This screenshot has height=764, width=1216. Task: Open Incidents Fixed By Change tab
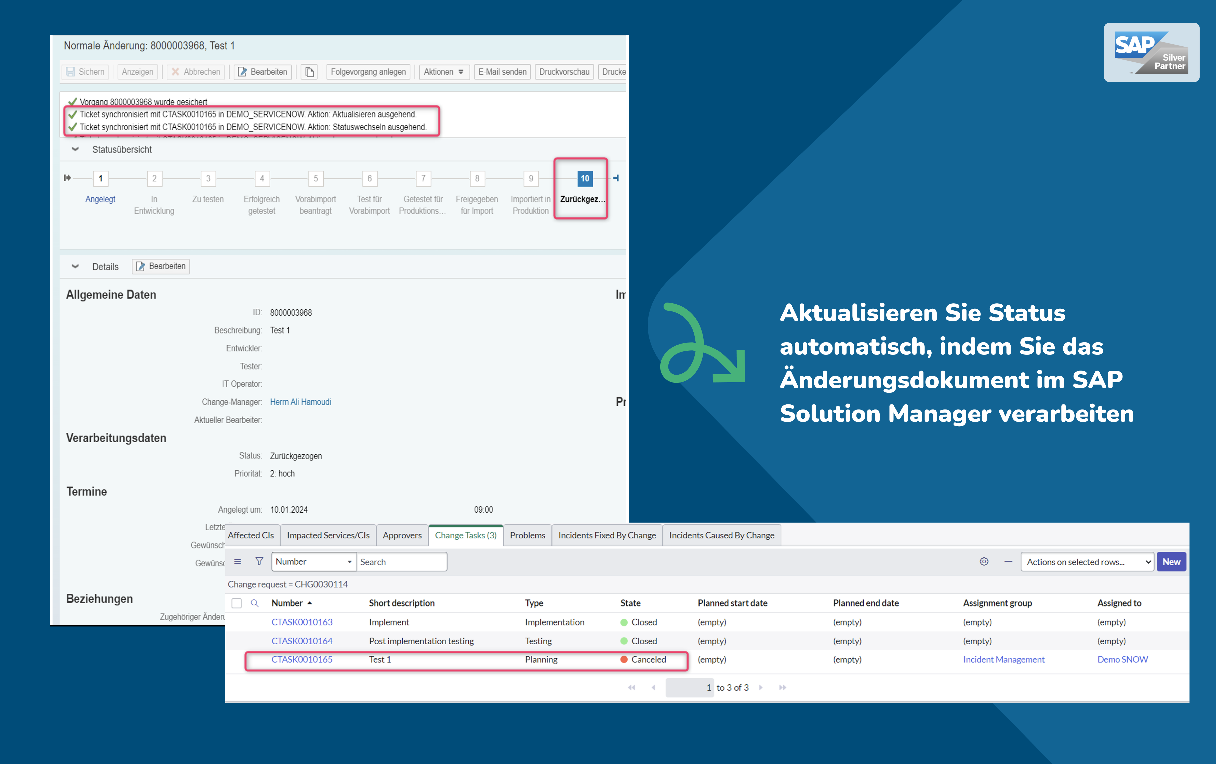tap(607, 535)
